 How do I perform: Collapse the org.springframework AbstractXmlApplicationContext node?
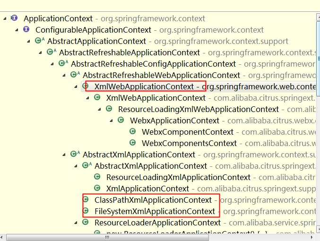(64, 155)
